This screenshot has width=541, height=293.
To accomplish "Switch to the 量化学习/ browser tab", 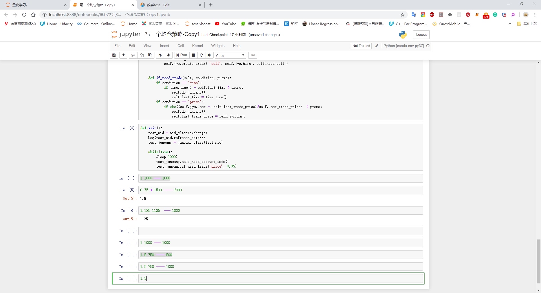I will pyautogui.click(x=35, y=5).
